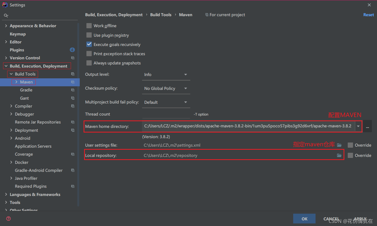Click the ellipsis browse button for Maven home
The image size is (377, 226).
(x=367, y=126)
